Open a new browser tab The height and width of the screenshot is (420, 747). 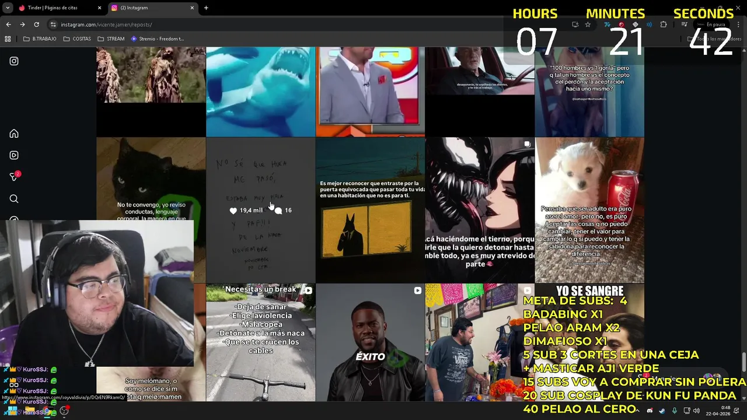click(x=206, y=8)
